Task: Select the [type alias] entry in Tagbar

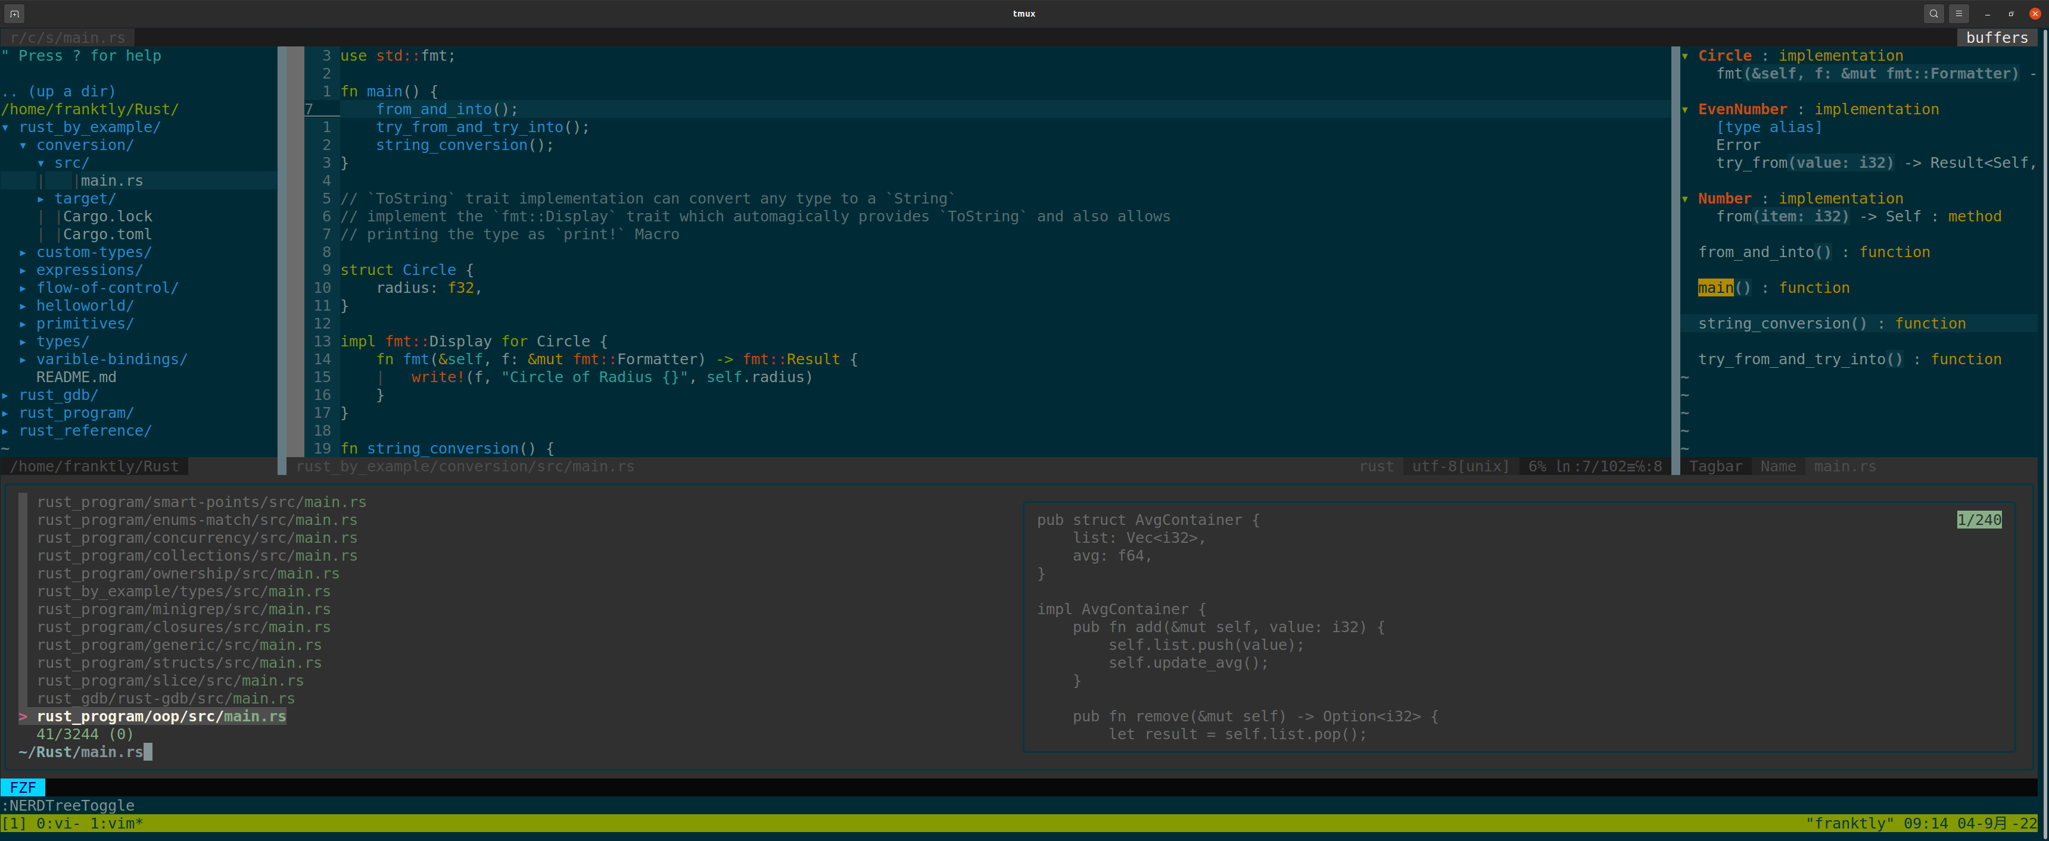Action: (1769, 127)
